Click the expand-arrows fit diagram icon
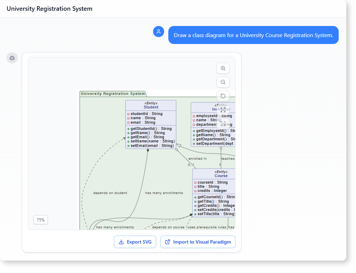The width and height of the screenshot is (356, 273). coord(223,109)
